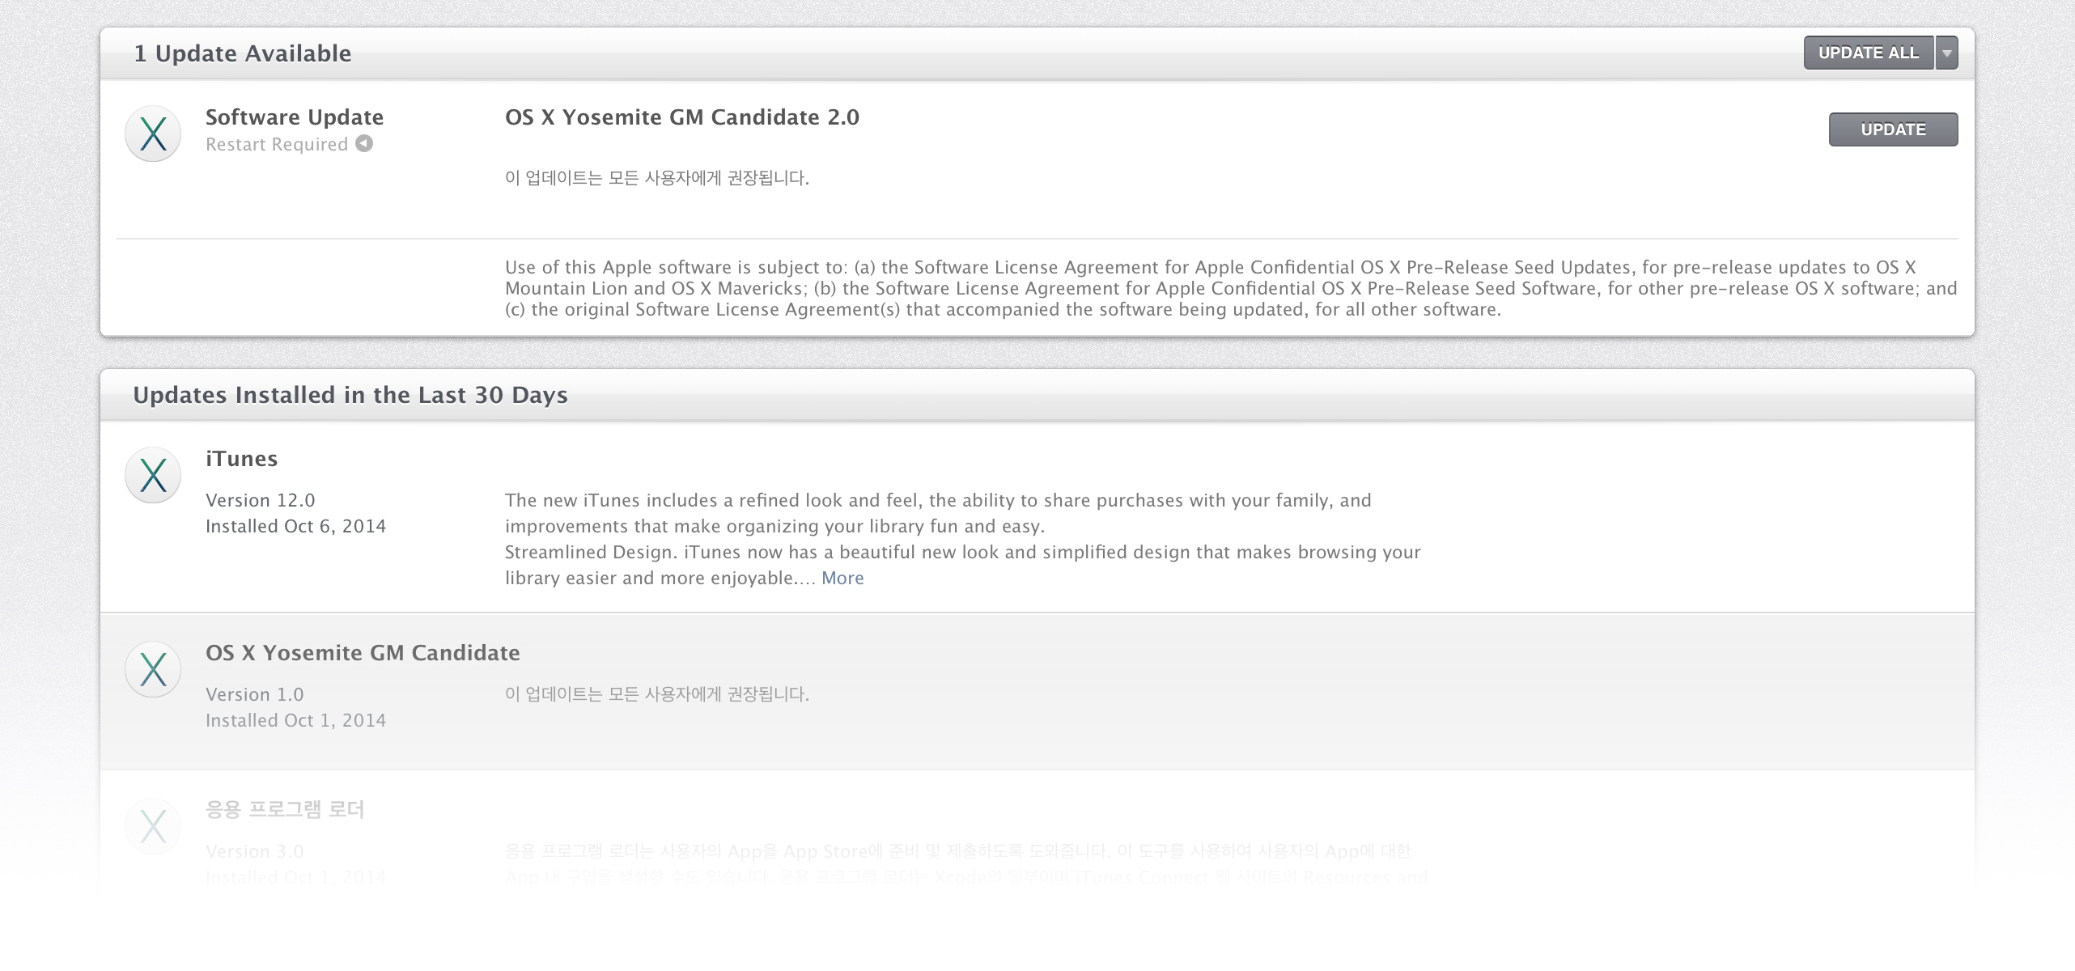Click the Software License Agreement paragraph
This screenshot has height=971, width=2075.
pos(1230,288)
